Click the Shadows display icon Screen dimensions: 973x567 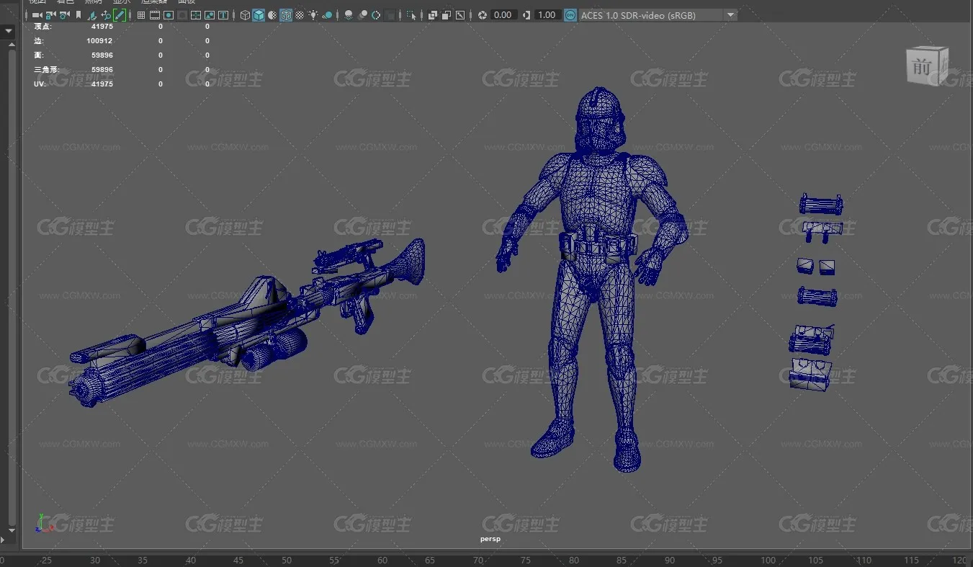pos(327,14)
